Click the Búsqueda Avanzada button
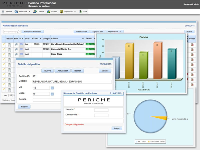The width and height of the screenshot is (200, 150). [33, 32]
